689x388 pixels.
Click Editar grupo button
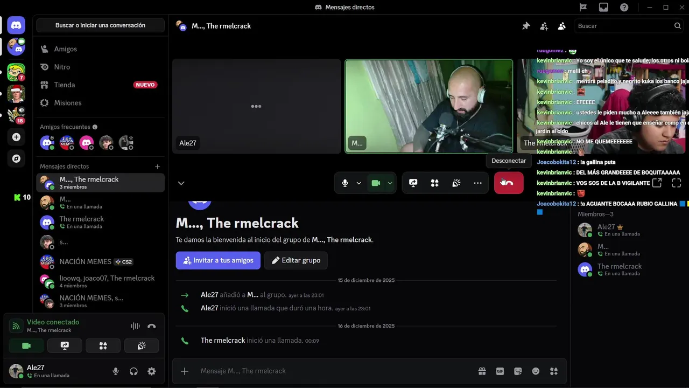pos(296,260)
